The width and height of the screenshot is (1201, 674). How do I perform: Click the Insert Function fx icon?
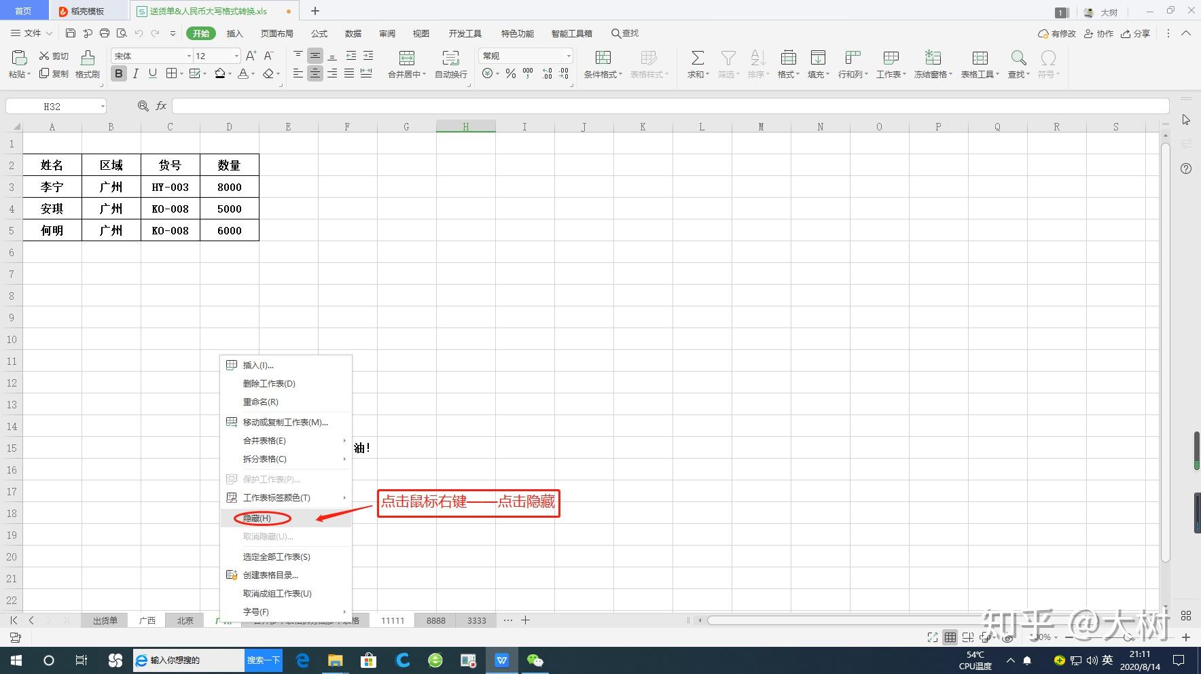coord(161,106)
